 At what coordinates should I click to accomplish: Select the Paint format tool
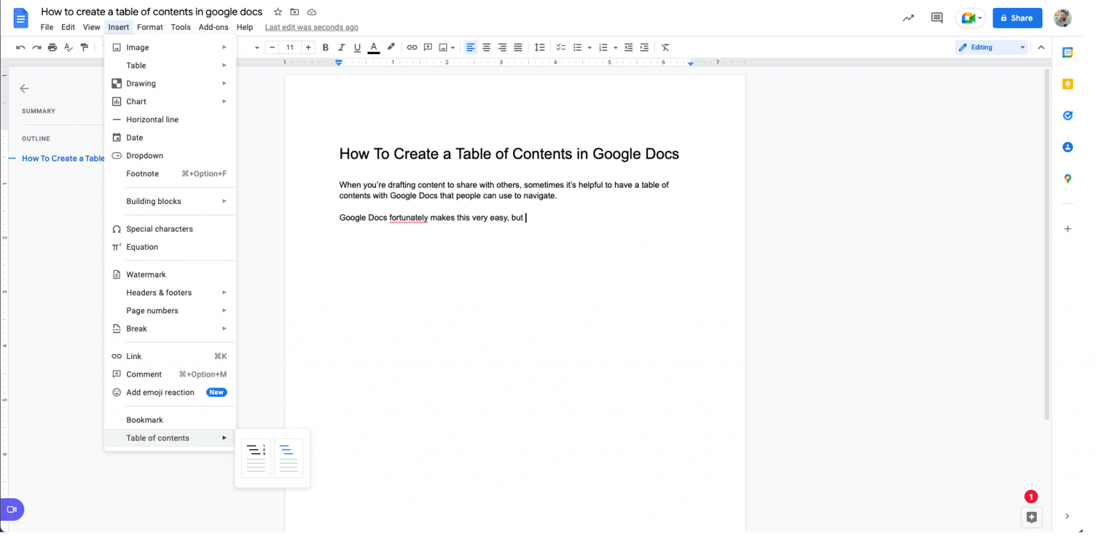(84, 48)
